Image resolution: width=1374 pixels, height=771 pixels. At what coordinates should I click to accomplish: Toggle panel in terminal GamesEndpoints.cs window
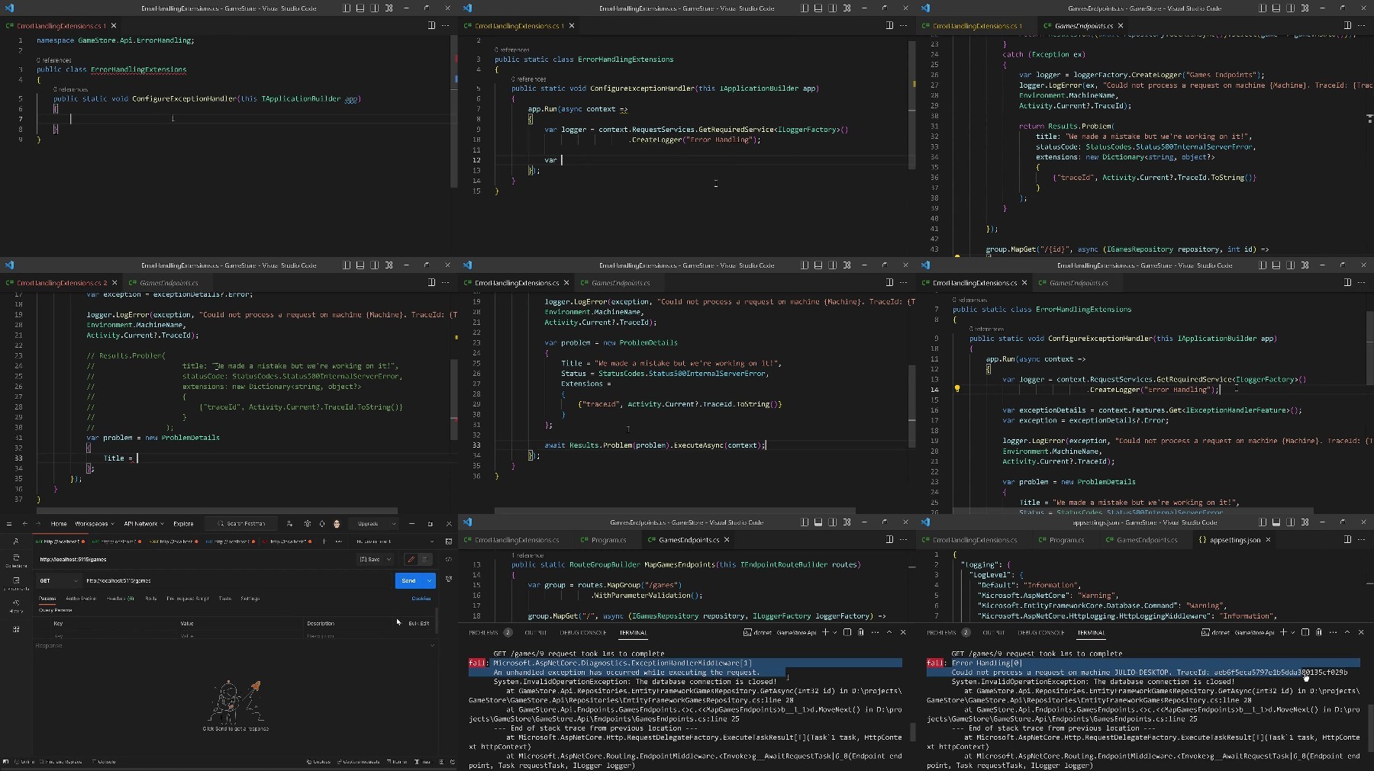818,522
